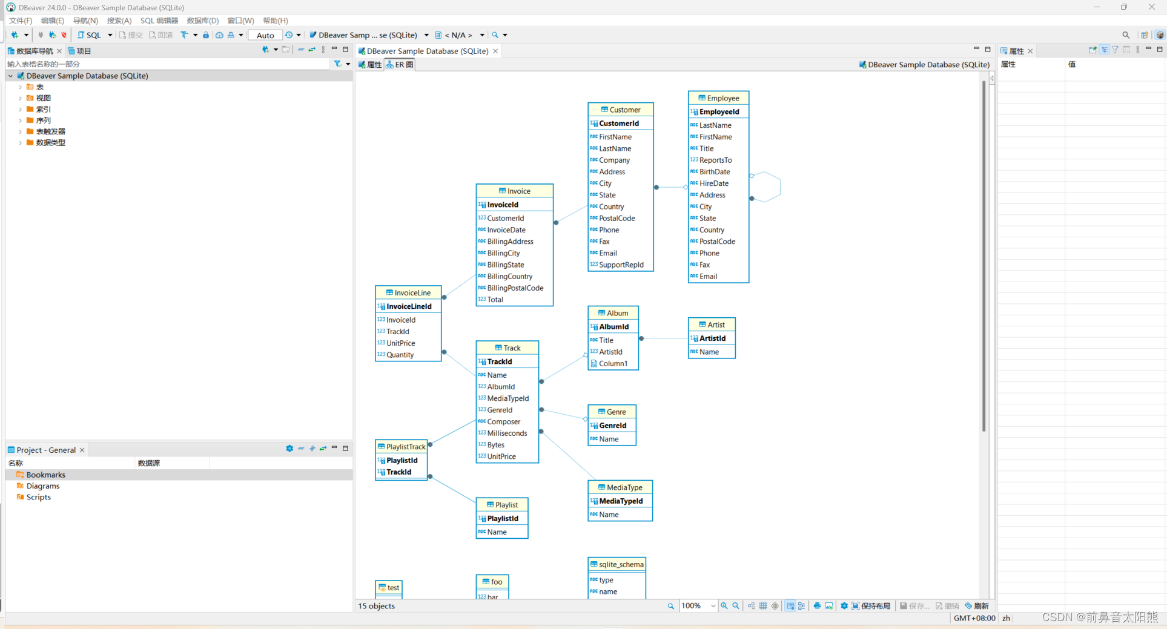Click the zoom out icon in ER toolbar
The height and width of the screenshot is (629, 1167).
pyautogui.click(x=736, y=606)
